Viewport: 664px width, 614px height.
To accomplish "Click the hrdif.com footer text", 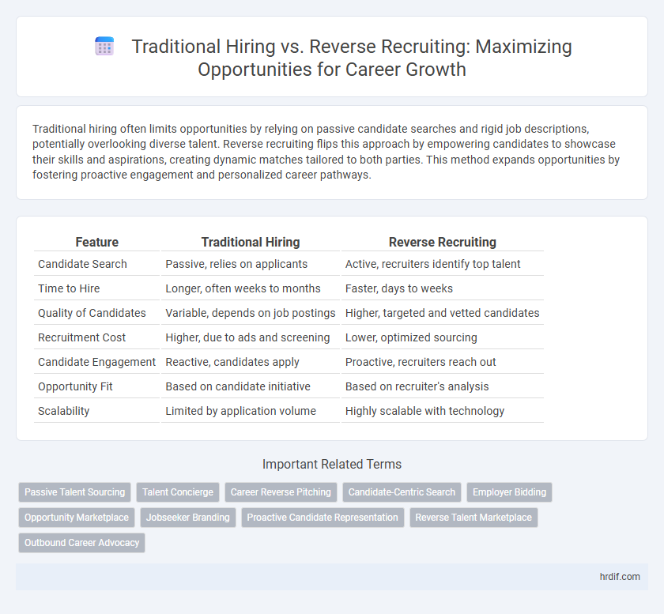I will [x=620, y=577].
